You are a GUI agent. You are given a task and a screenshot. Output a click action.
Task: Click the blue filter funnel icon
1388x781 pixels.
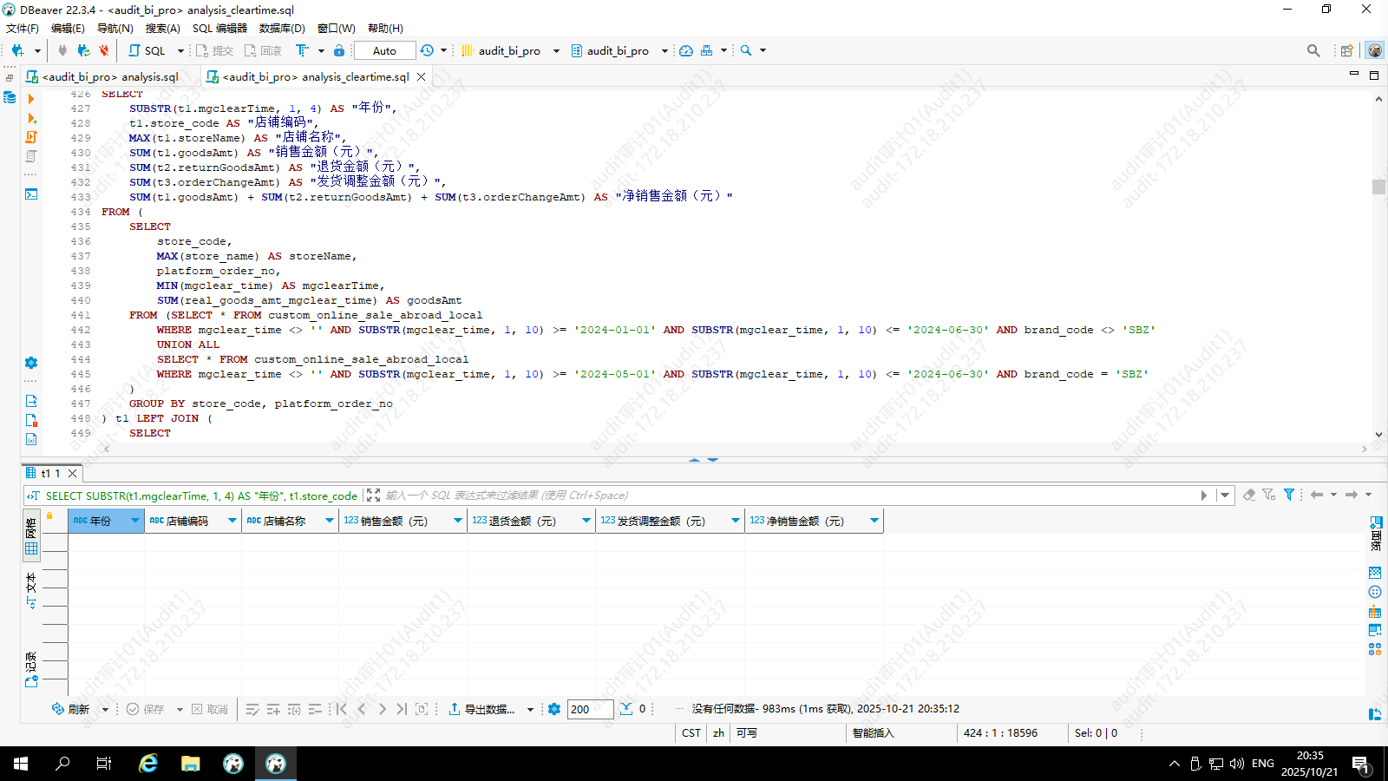(x=1289, y=495)
